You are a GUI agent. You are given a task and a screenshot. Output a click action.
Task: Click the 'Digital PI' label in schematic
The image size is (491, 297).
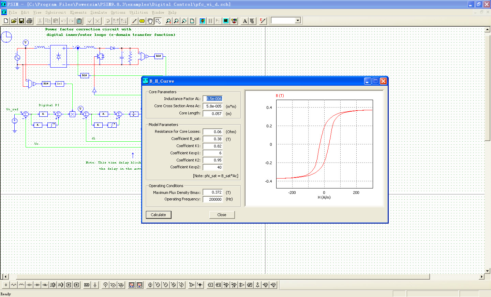click(49, 105)
